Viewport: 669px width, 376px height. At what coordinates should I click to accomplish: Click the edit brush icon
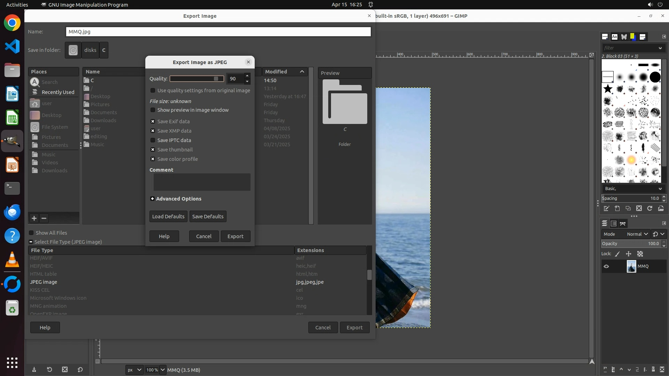(x=606, y=209)
